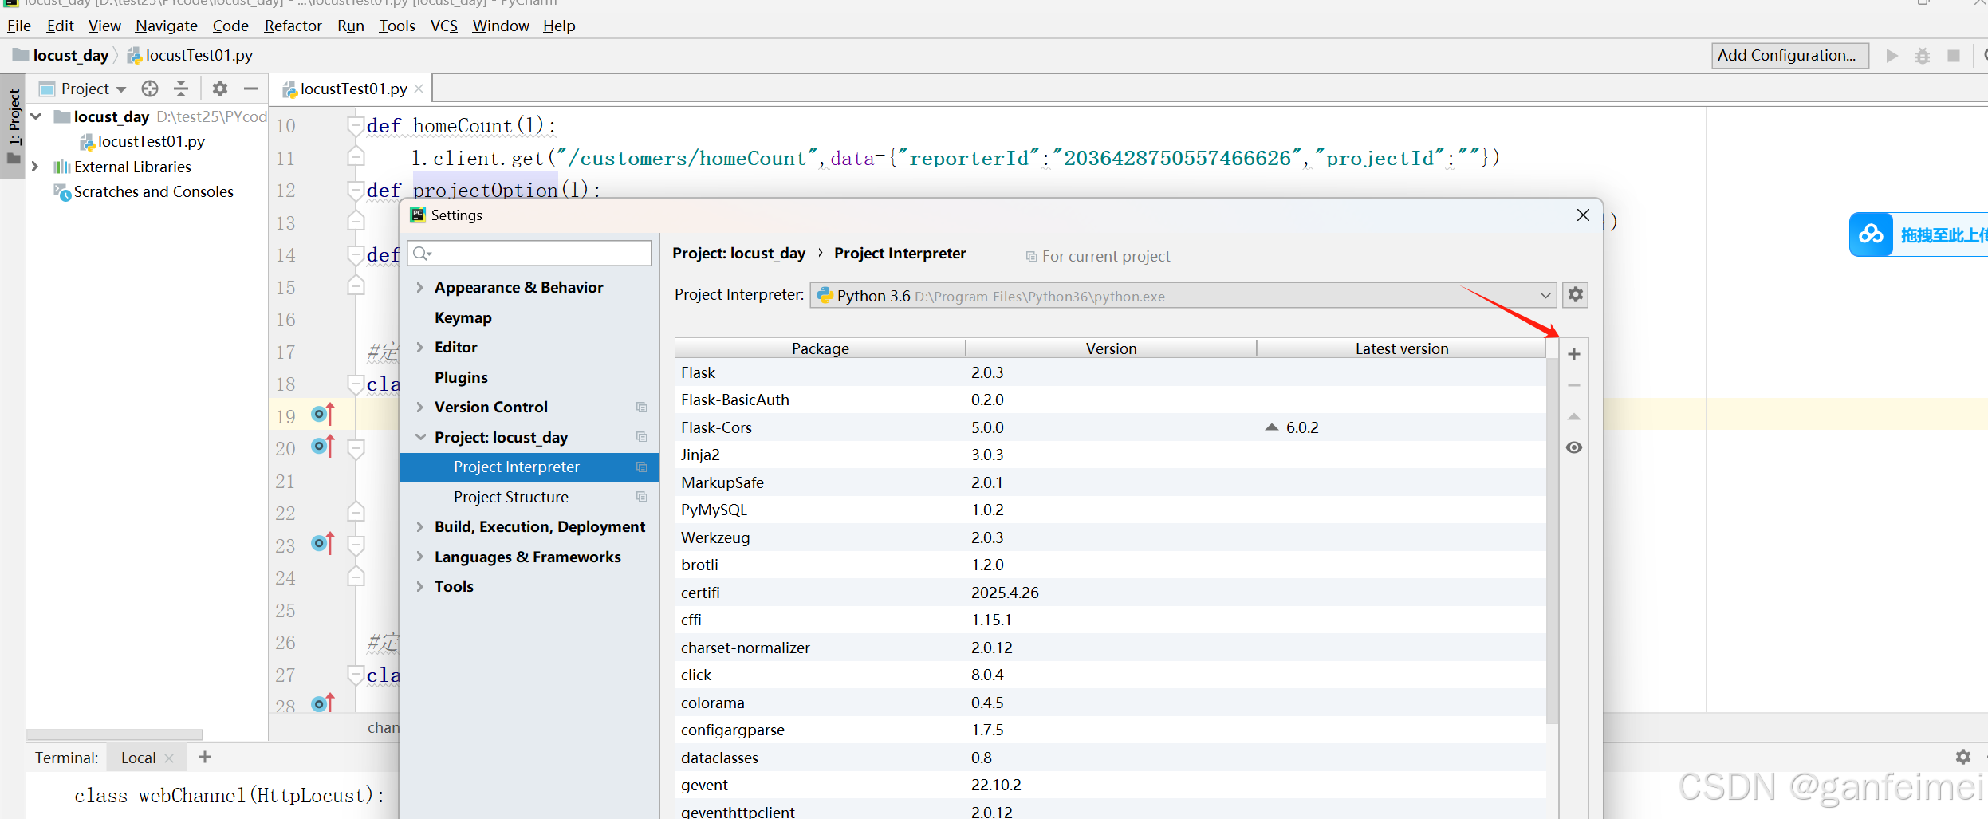Click the locate/scroll from source icon
The width and height of the screenshot is (1988, 819).
[150, 89]
